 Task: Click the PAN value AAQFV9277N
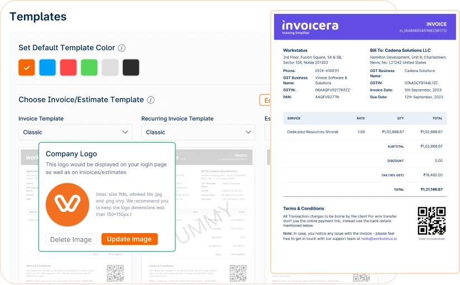(x=327, y=97)
